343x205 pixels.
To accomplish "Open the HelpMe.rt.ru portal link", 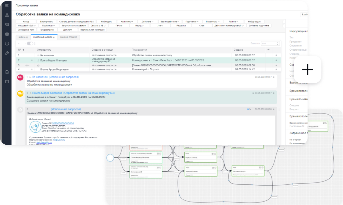I will tap(59, 140).
